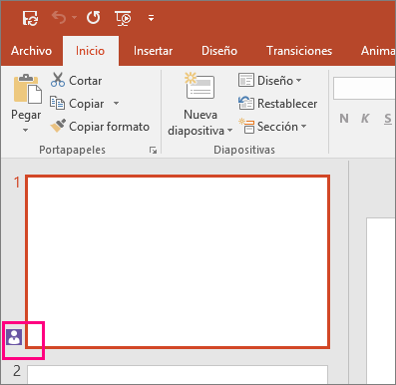Screen dimensions: 396x385
Task: Expand the Nueva diapositiva dropdown arrow
Action: coord(229,131)
